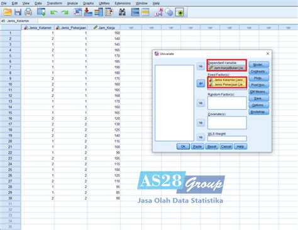Open the Data menu
The height and width of the screenshot is (230, 298).
point(38,3)
